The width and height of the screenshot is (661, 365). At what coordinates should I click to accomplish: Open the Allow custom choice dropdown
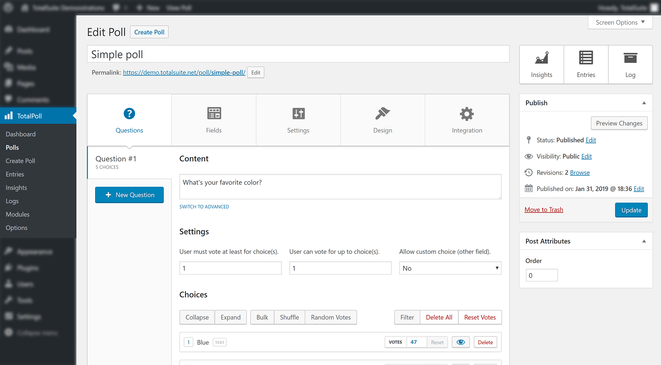pyautogui.click(x=450, y=268)
